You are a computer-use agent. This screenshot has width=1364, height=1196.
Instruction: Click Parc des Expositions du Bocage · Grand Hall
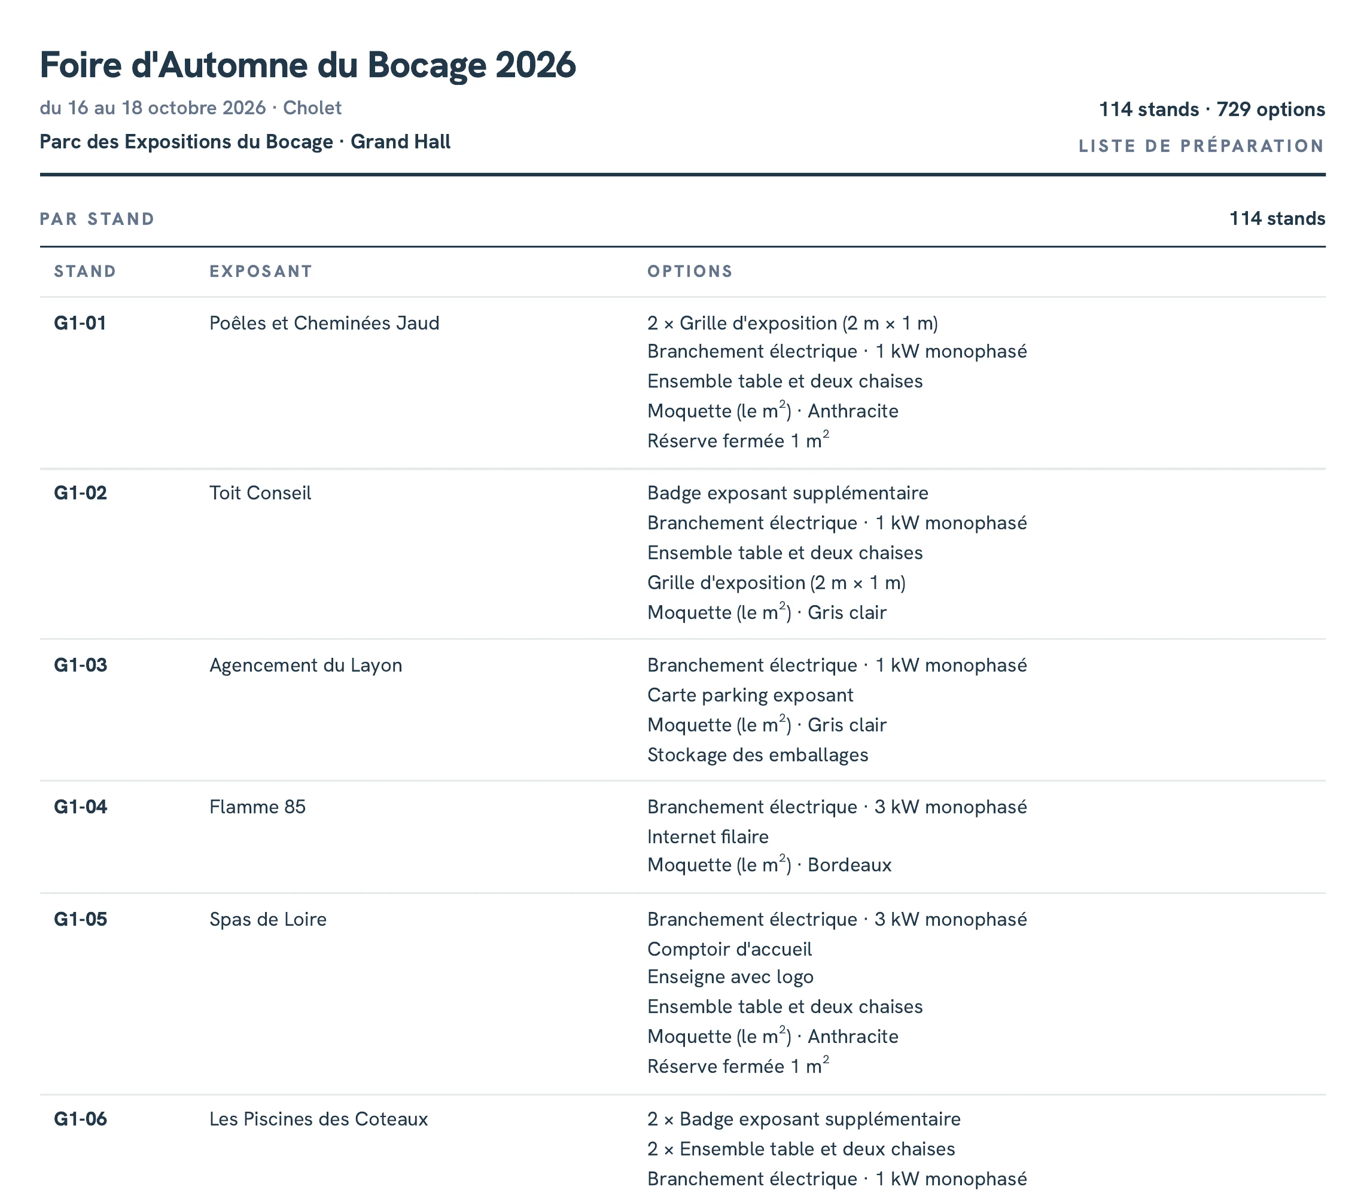click(245, 142)
